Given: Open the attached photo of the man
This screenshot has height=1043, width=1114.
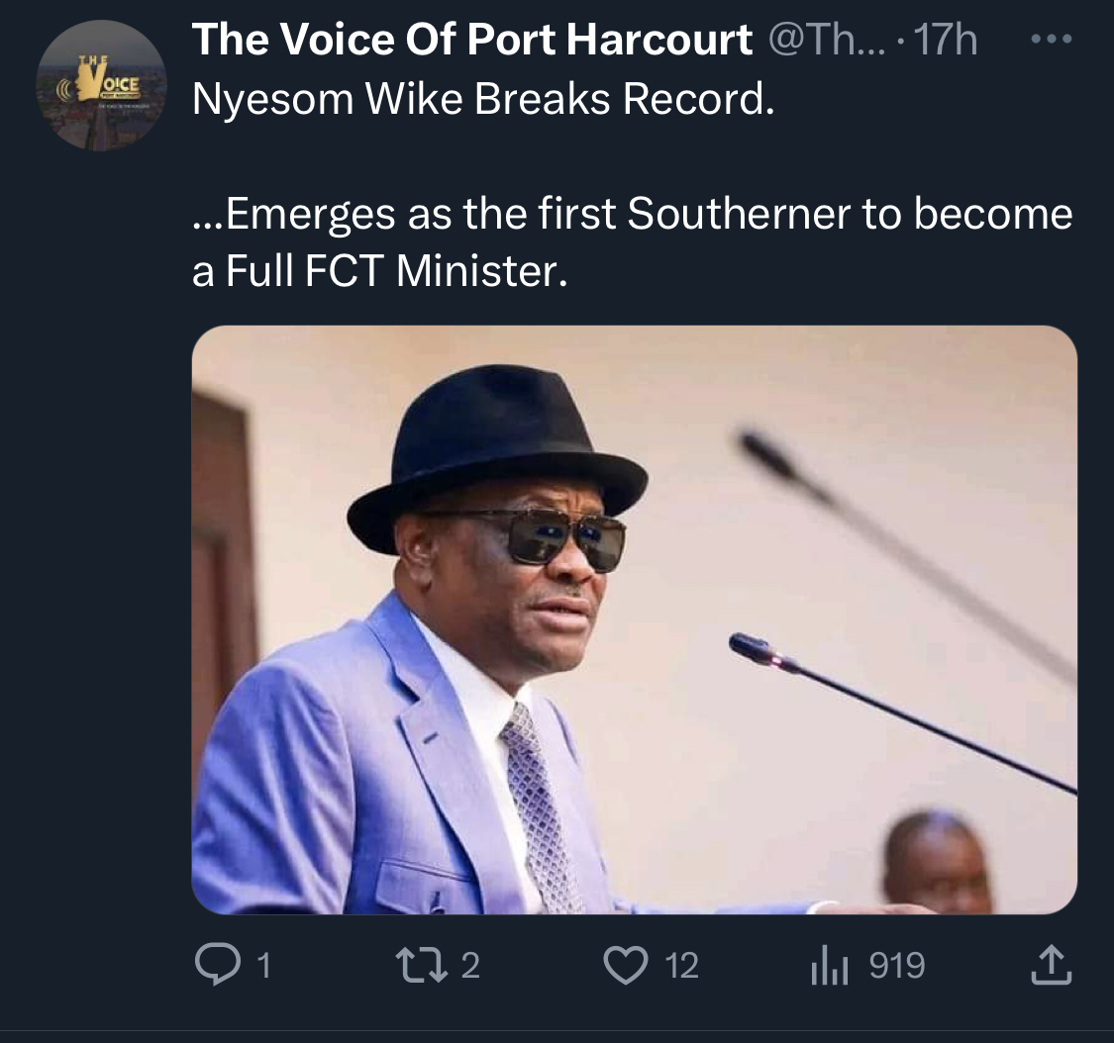Looking at the screenshot, I should click(634, 619).
